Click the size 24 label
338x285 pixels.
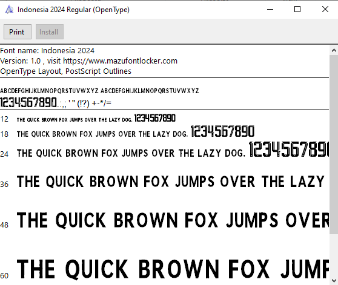4,154
